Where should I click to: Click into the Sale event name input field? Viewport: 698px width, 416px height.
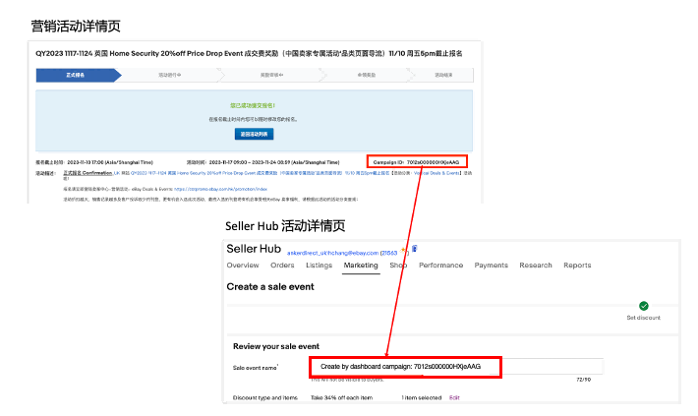click(456, 367)
